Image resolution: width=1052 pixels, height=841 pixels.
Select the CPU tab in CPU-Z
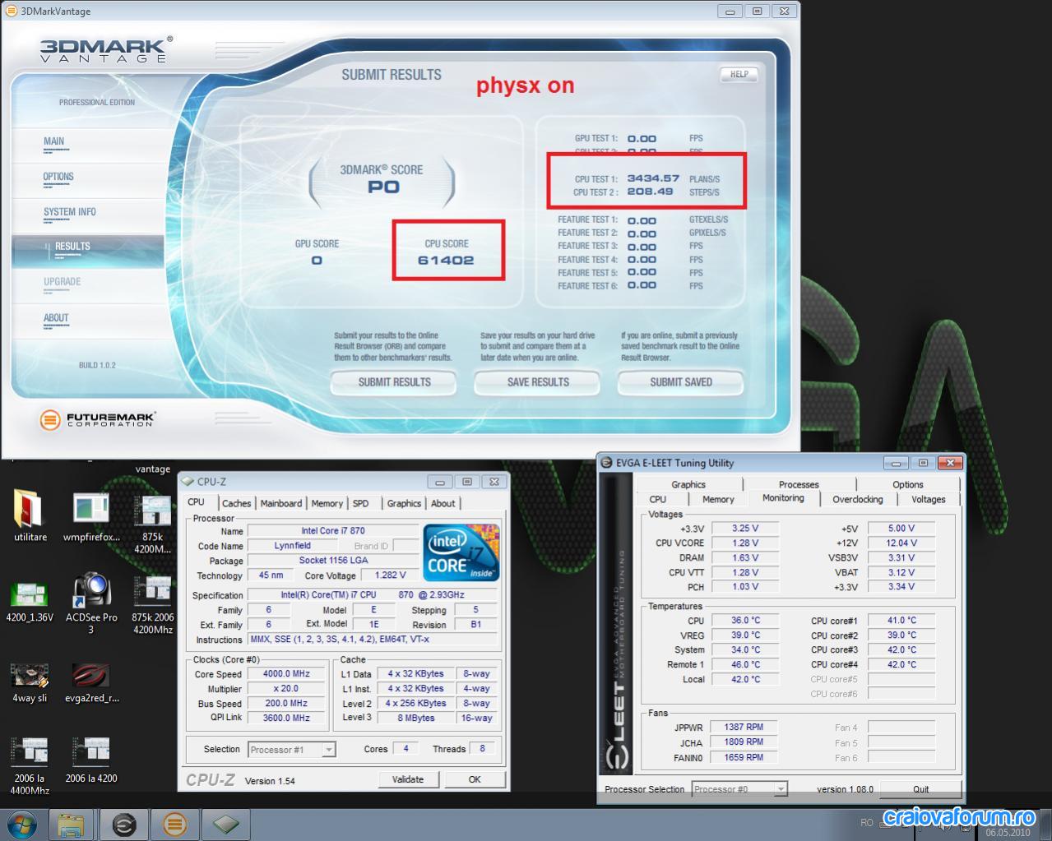pos(197,502)
